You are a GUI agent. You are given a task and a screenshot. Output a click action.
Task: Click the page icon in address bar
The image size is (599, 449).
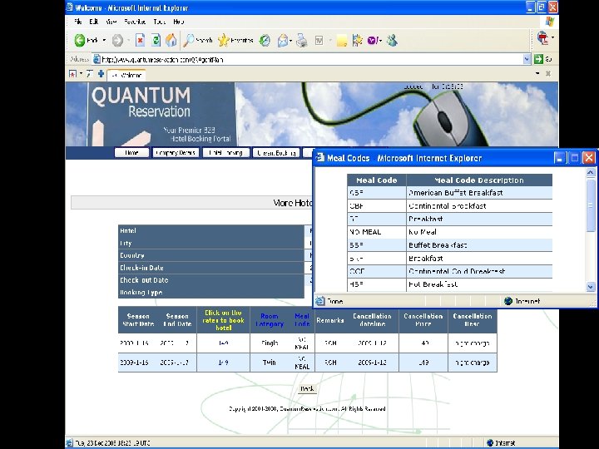(97, 59)
